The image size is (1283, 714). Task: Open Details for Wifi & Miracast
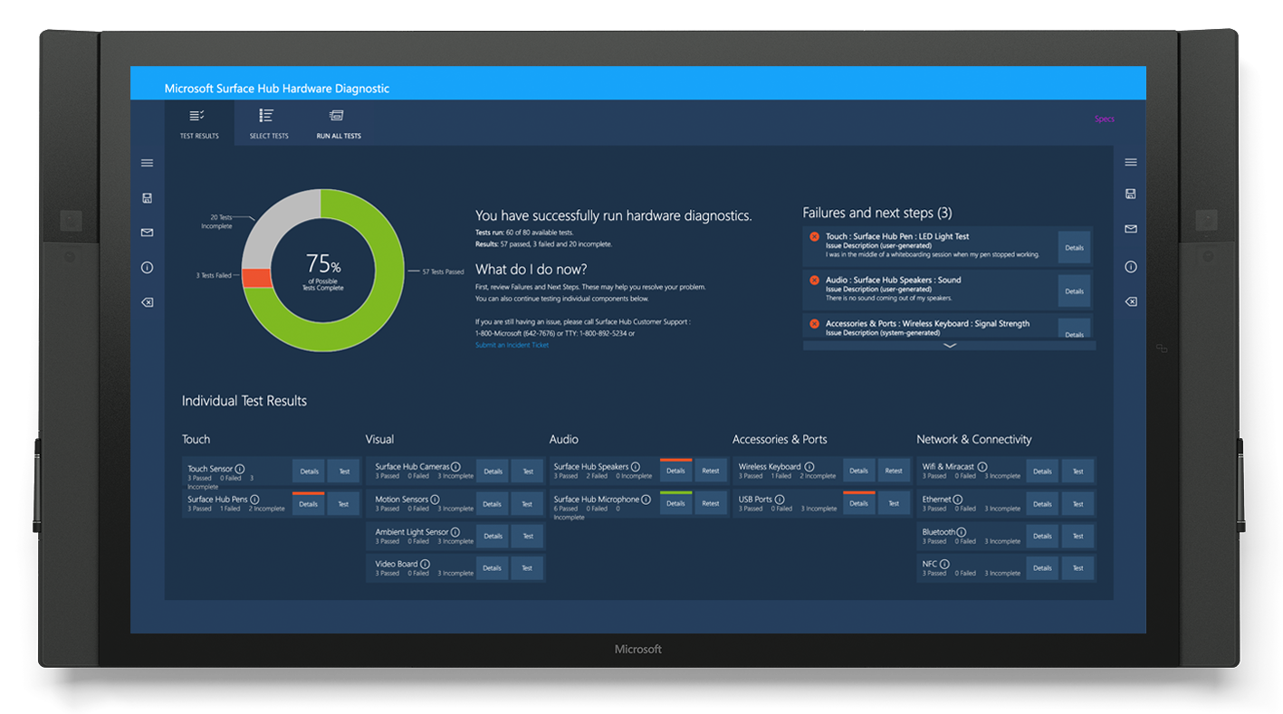tap(1043, 471)
